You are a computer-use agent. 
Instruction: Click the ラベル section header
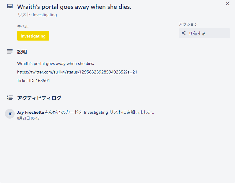(23, 27)
